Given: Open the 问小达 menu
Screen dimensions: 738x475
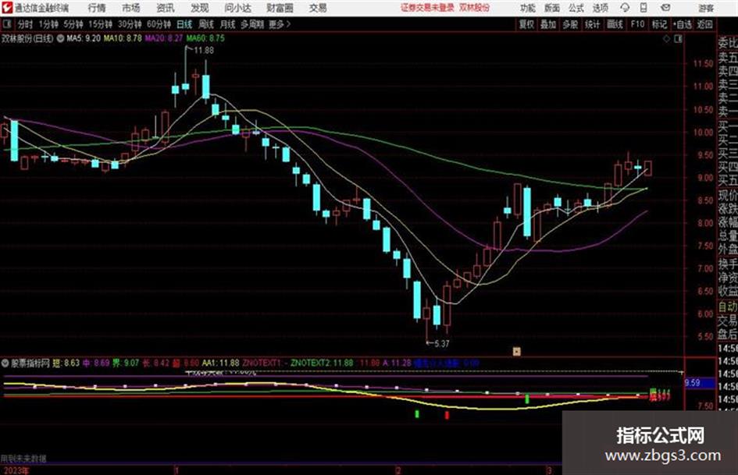Looking at the screenshot, I should click(237, 8).
